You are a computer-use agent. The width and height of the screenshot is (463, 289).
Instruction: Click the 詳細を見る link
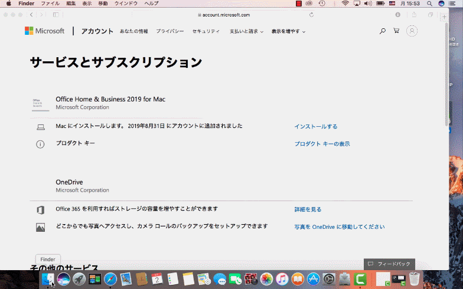[308, 209]
